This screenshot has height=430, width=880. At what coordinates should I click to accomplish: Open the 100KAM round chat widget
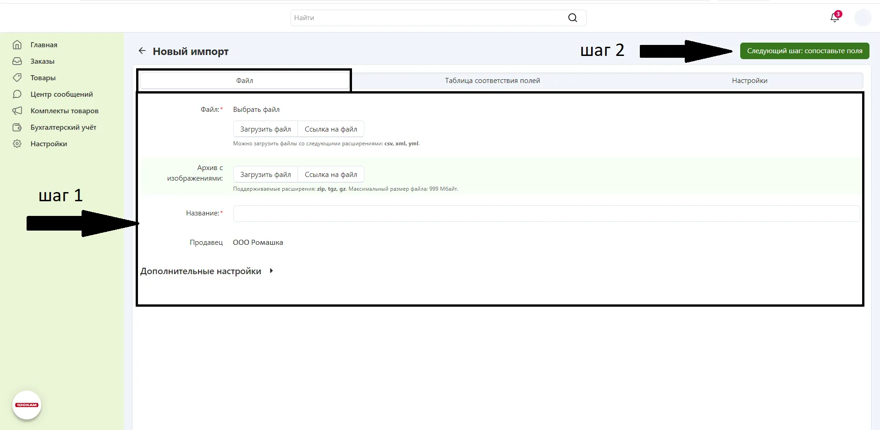point(27,405)
